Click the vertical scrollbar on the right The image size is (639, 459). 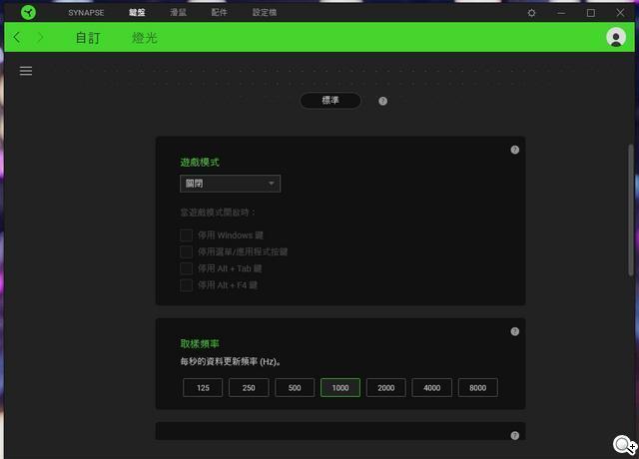(x=630, y=210)
